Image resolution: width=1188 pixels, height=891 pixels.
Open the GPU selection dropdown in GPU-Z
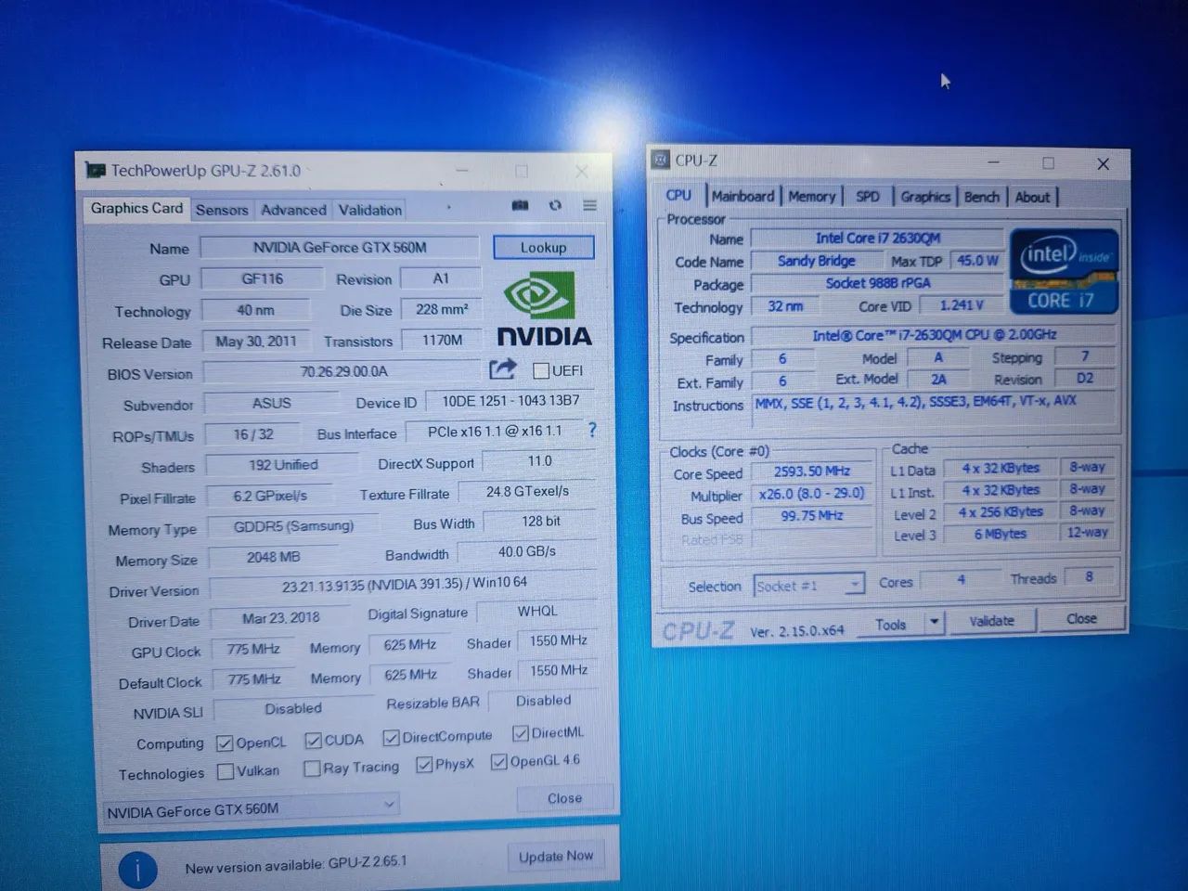point(250,808)
